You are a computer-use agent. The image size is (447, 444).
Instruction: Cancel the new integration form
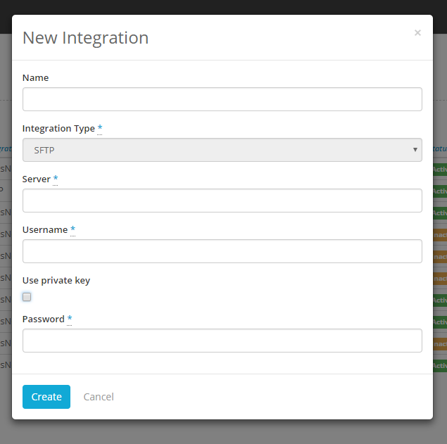99,397
